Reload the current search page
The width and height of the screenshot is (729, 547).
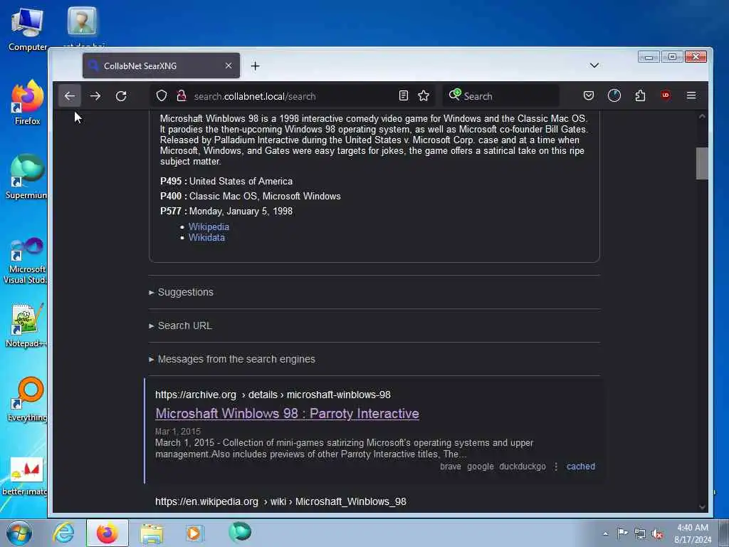pyautogui.click(x=121, y=96)
